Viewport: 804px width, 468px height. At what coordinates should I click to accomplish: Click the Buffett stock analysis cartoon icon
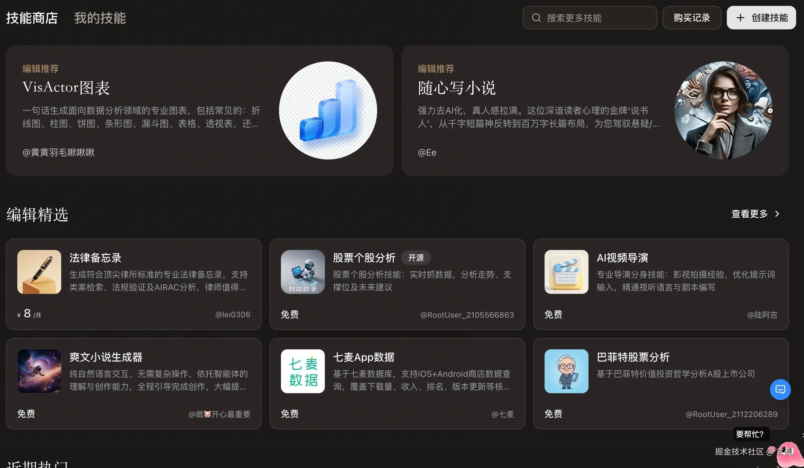[566, 371]
